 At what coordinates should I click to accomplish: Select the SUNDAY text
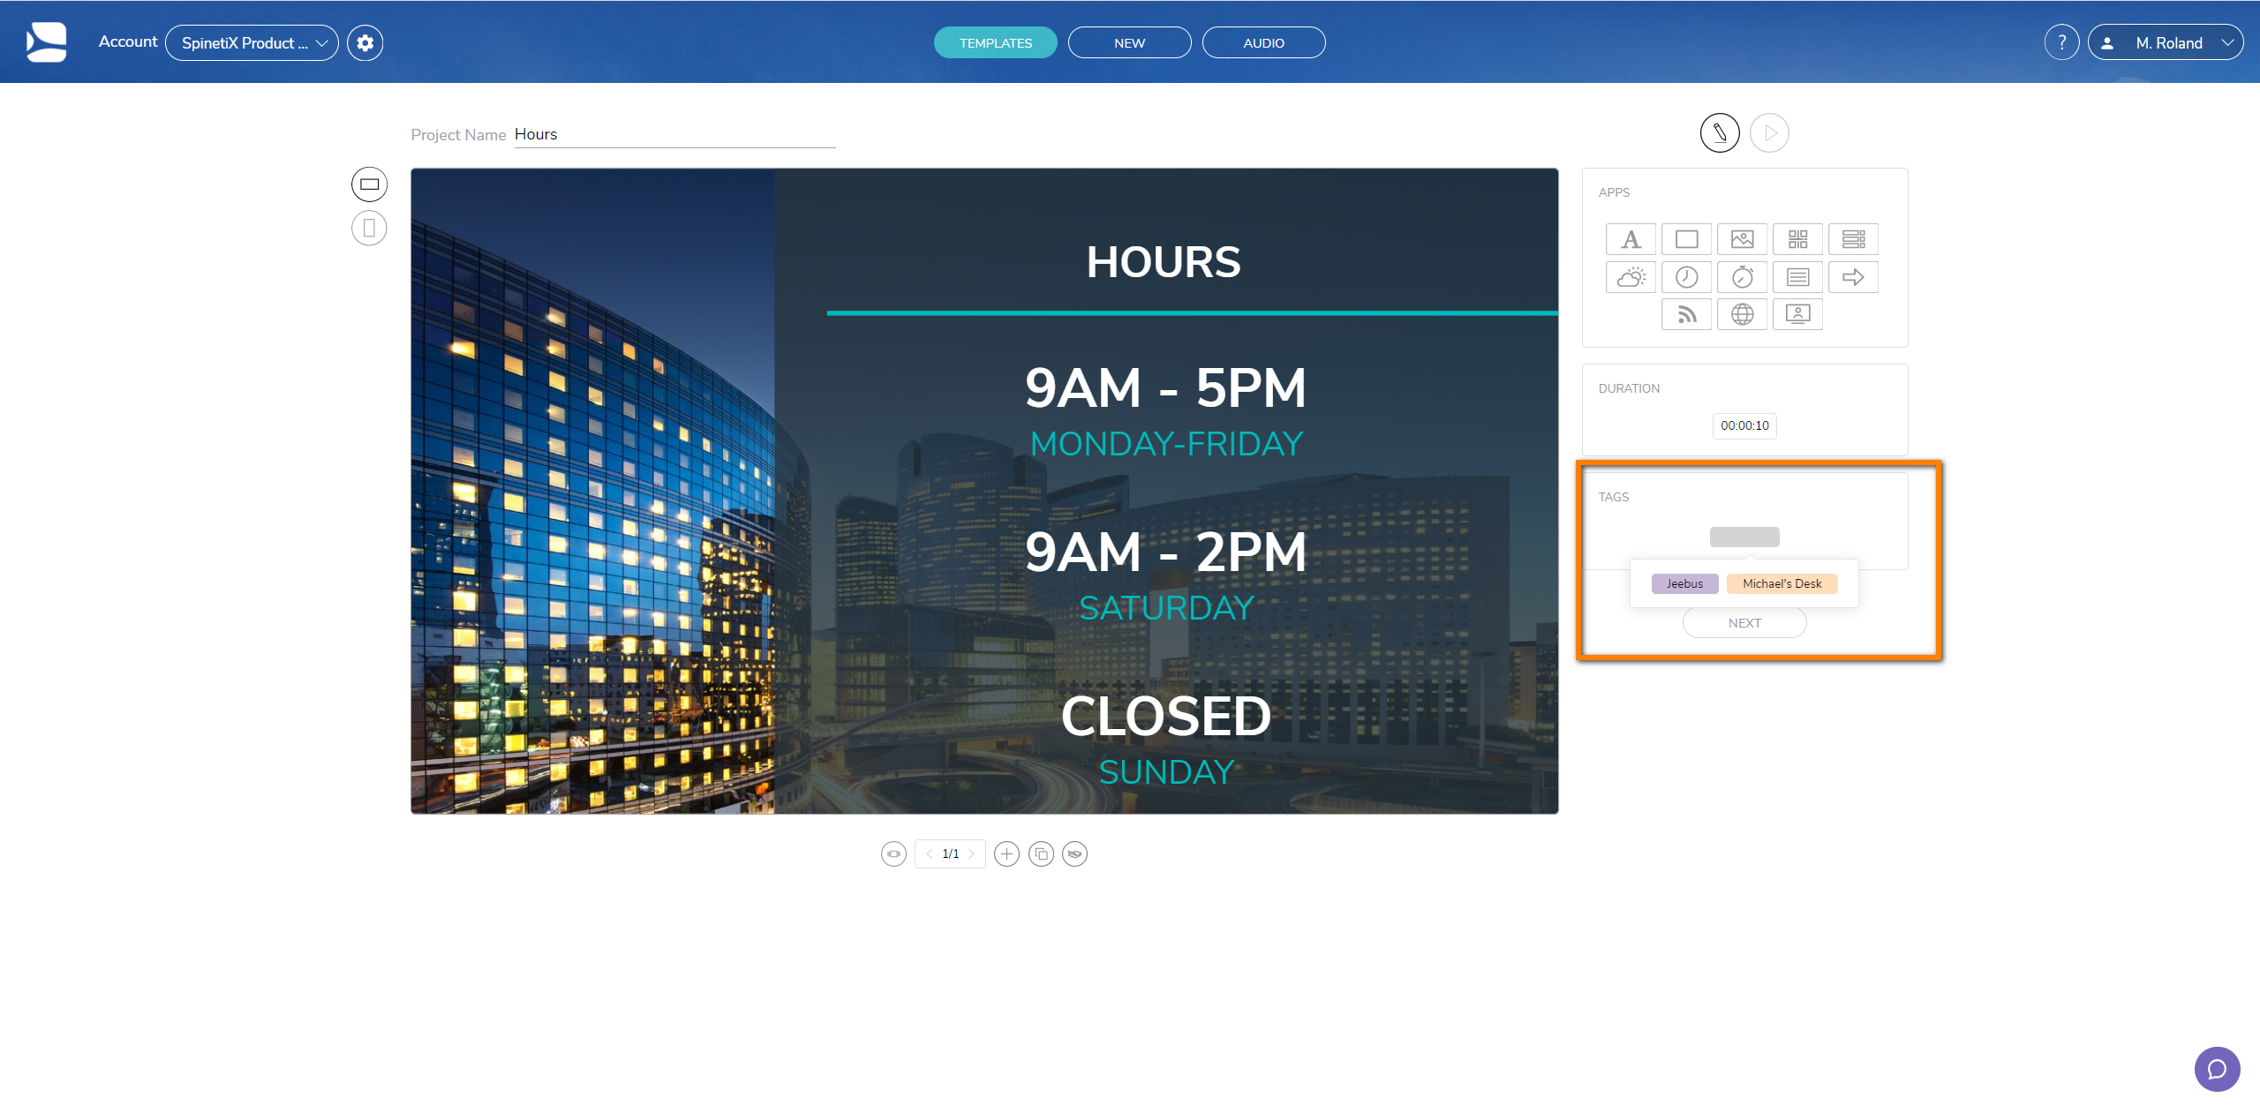1166,772
